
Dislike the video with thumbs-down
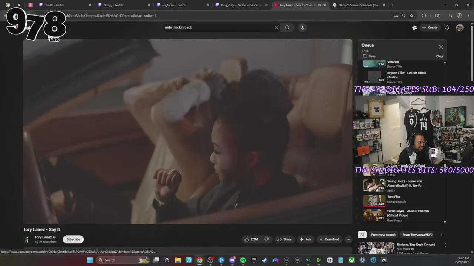pos(267,239)
